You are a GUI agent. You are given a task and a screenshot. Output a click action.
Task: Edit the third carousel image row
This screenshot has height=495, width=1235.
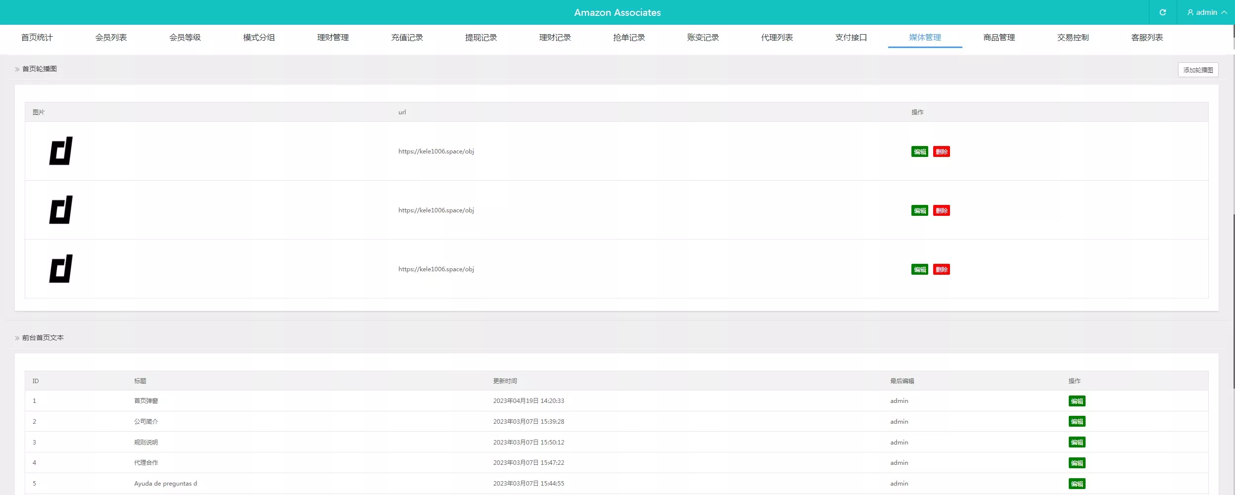pos(919,269)
